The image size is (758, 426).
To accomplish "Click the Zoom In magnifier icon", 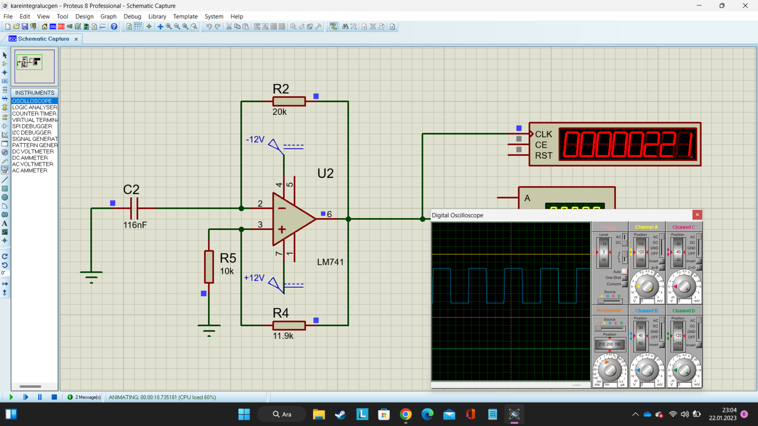I will [169, 27].
